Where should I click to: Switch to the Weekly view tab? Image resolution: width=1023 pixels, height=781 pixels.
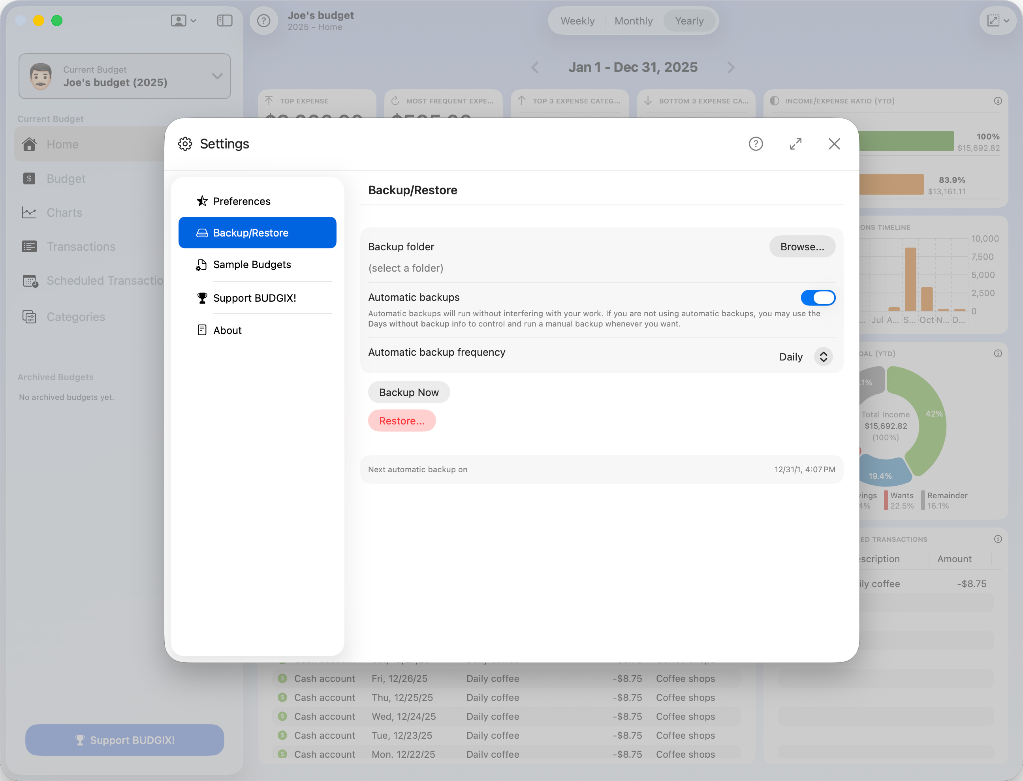577,21
